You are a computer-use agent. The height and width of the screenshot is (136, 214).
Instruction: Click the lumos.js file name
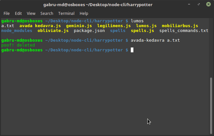click(146, 26)
